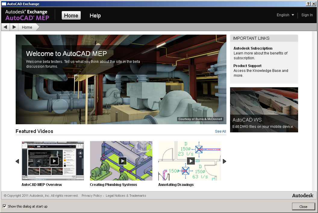Play the AutoCAD MEP Overview video
The height and width of the screenshot is (213, 318).
tap(54, 161)
